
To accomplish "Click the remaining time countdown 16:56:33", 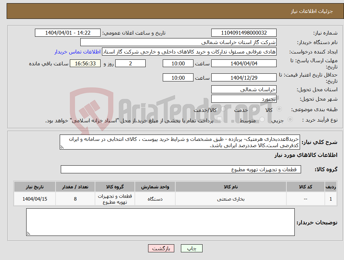I will coord(85,64).
